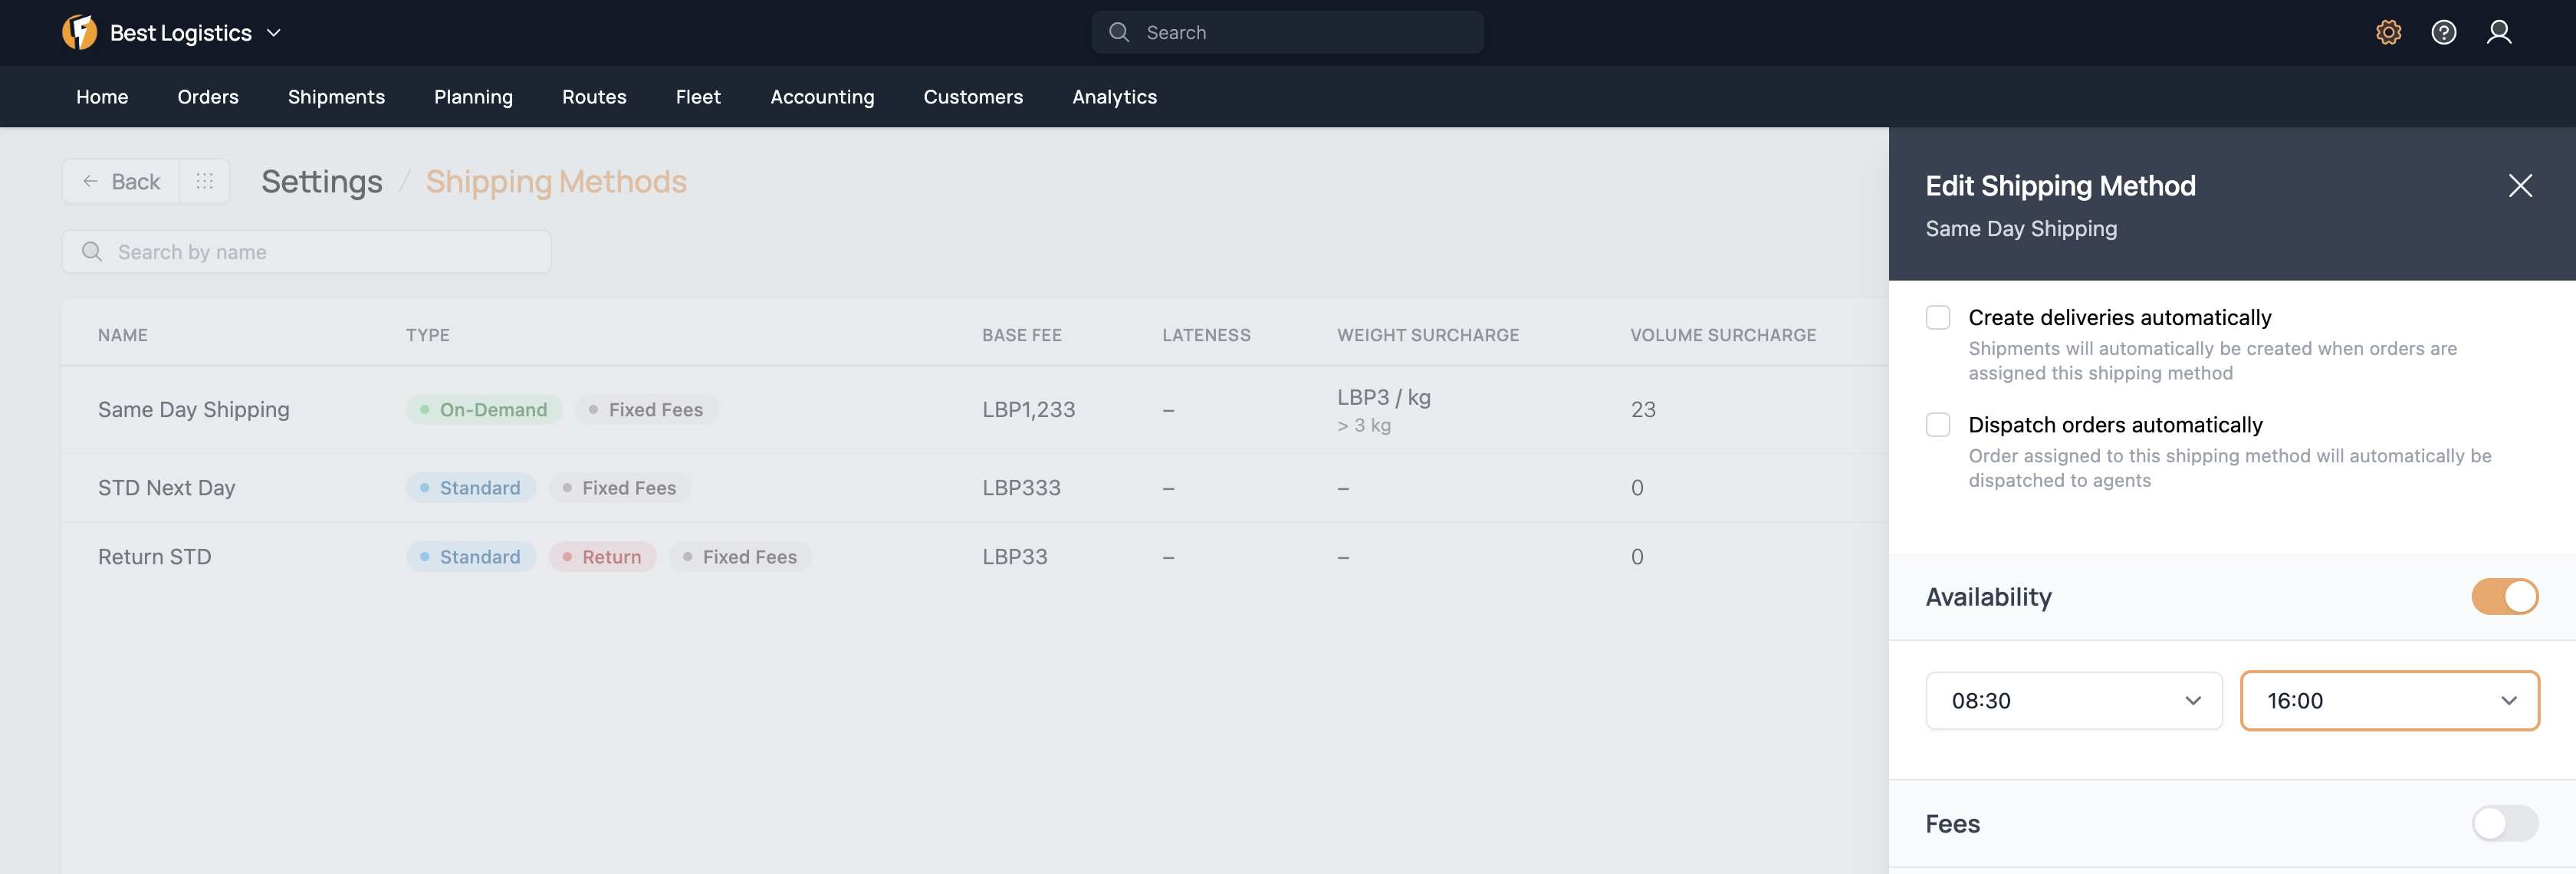Expand the Best Logistics company switcher chevron
The width and height of the screenshot is (2576, 874).
[x=274, y=33]
